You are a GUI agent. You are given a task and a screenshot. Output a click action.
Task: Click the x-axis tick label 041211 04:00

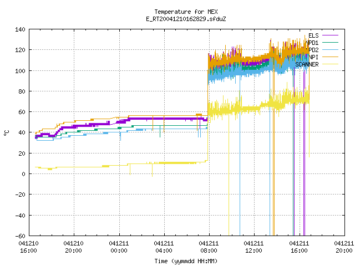point(164,247)
